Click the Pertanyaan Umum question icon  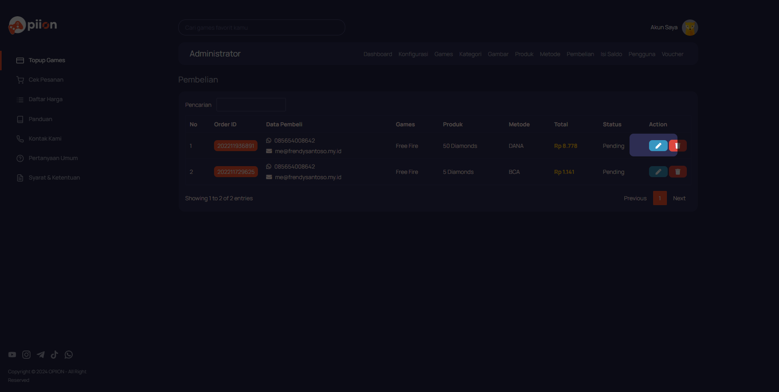[20, 158]
